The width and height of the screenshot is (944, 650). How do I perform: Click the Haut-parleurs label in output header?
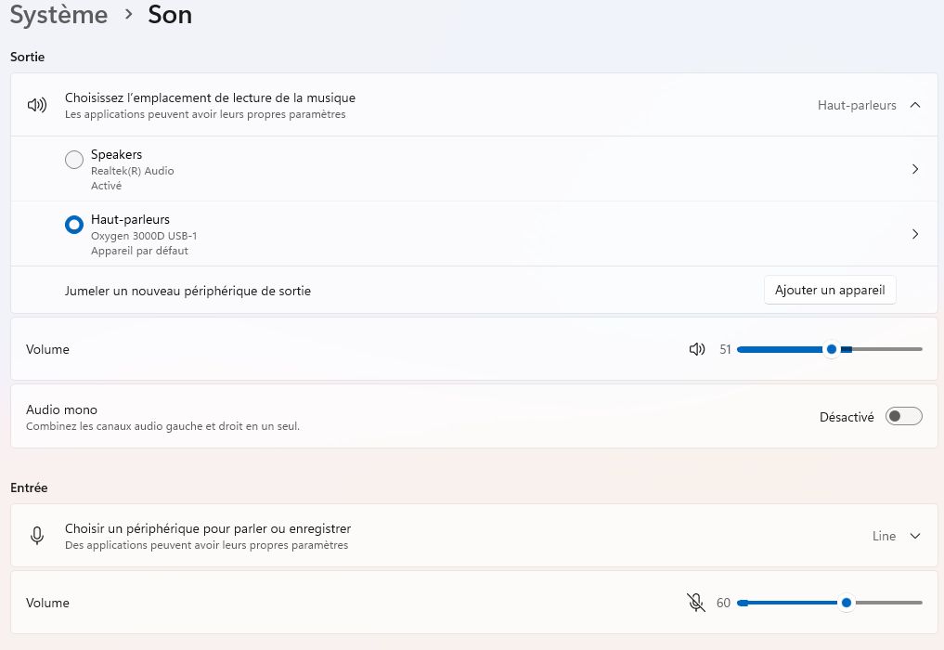(856, 106)
